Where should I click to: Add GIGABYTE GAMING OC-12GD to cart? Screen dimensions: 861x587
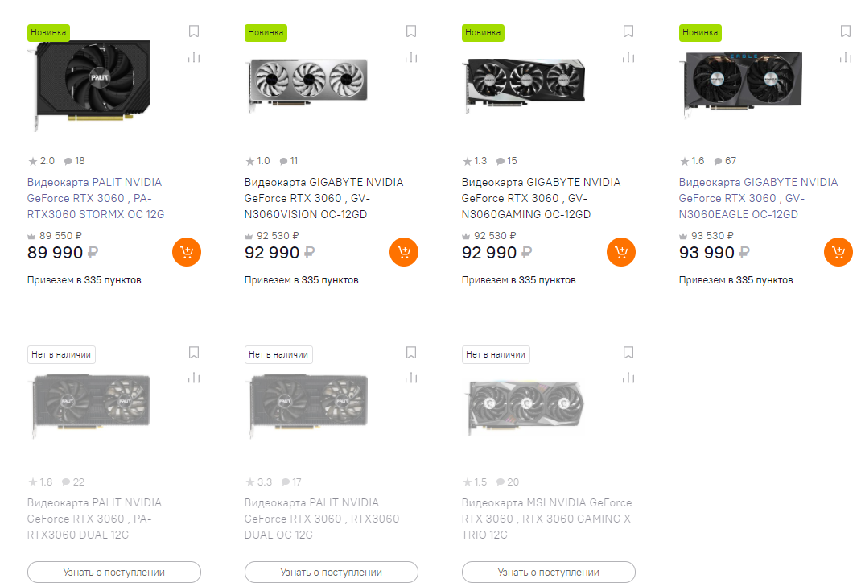coord(621,252)
